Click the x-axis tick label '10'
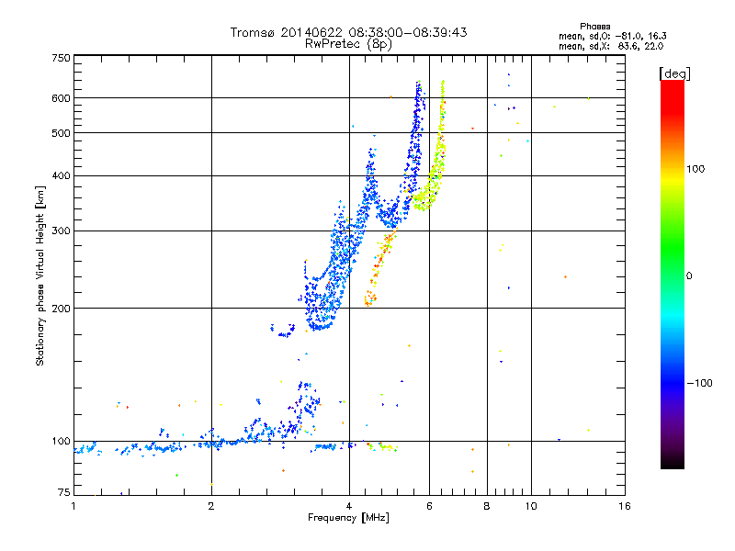The width and height of the screenshot is (735, 551). [x=531, y=506]
